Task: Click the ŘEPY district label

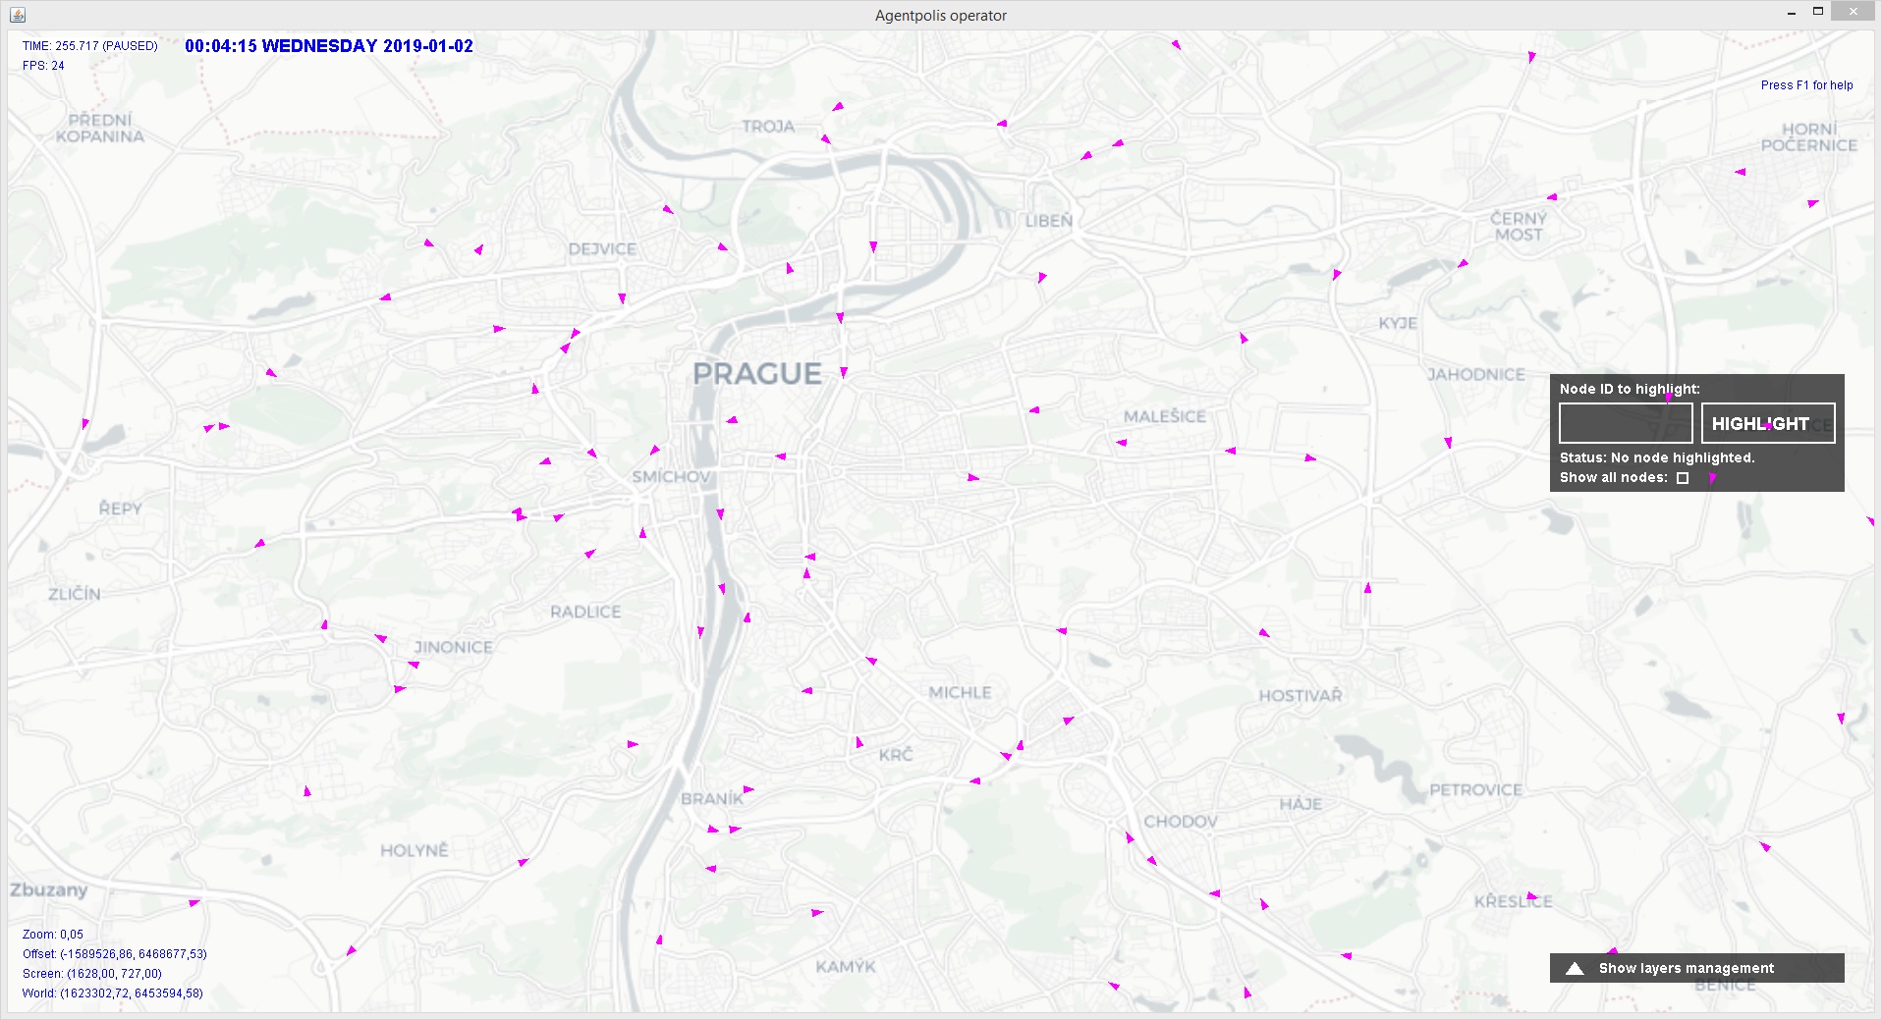Action: pyautogui.click(x=120, y=508)
